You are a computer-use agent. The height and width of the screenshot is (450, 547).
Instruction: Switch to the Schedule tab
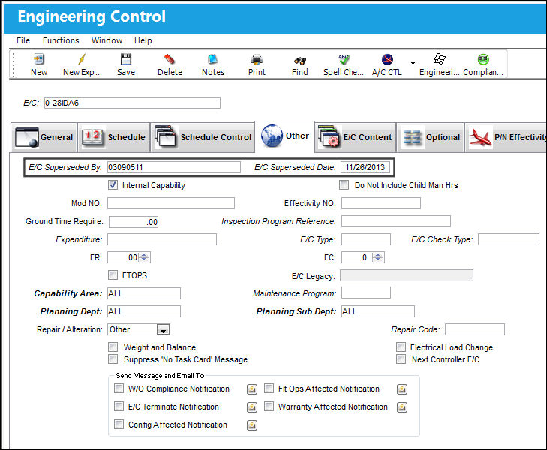tap(114, 137)
